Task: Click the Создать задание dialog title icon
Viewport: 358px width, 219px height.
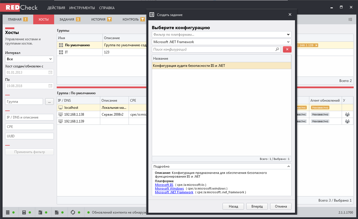Action: point(152,15)
